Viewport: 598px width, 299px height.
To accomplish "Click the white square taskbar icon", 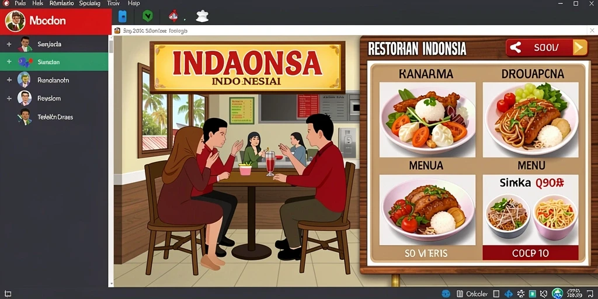I will pos(496,294).
